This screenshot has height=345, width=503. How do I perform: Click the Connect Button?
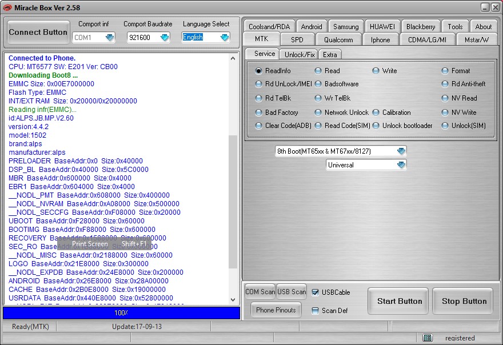38,32
